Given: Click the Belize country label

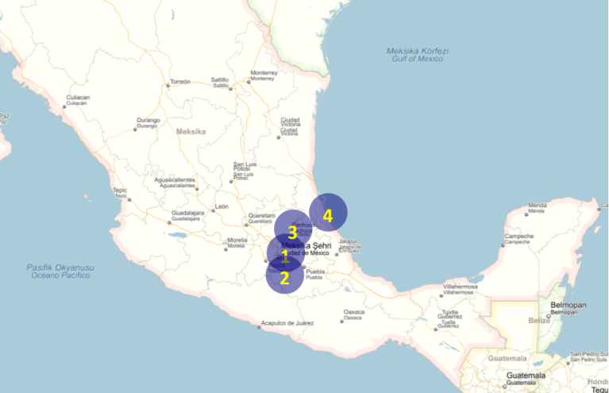Looking at the screenshot, I should click(539, 321).
